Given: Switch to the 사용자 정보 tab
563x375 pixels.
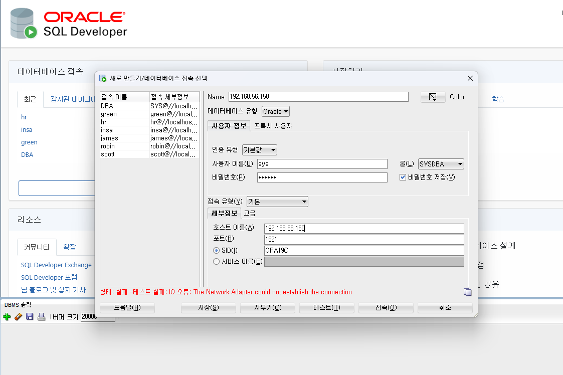Looking at the screenshot, I should [229, 126].
